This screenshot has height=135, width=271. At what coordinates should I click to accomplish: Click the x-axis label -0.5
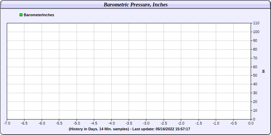coord(233,123)
